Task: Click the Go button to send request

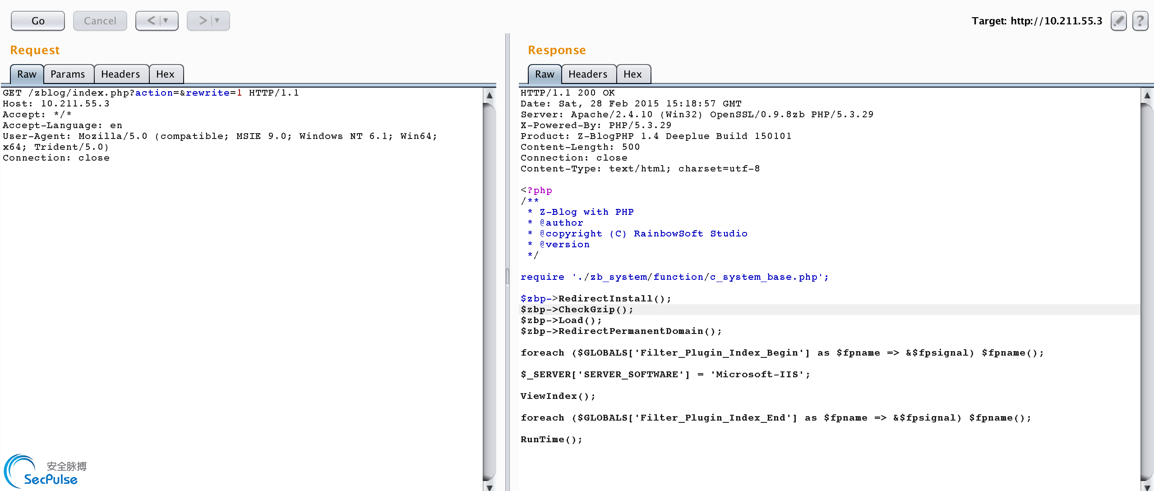Action: [38, 21]
